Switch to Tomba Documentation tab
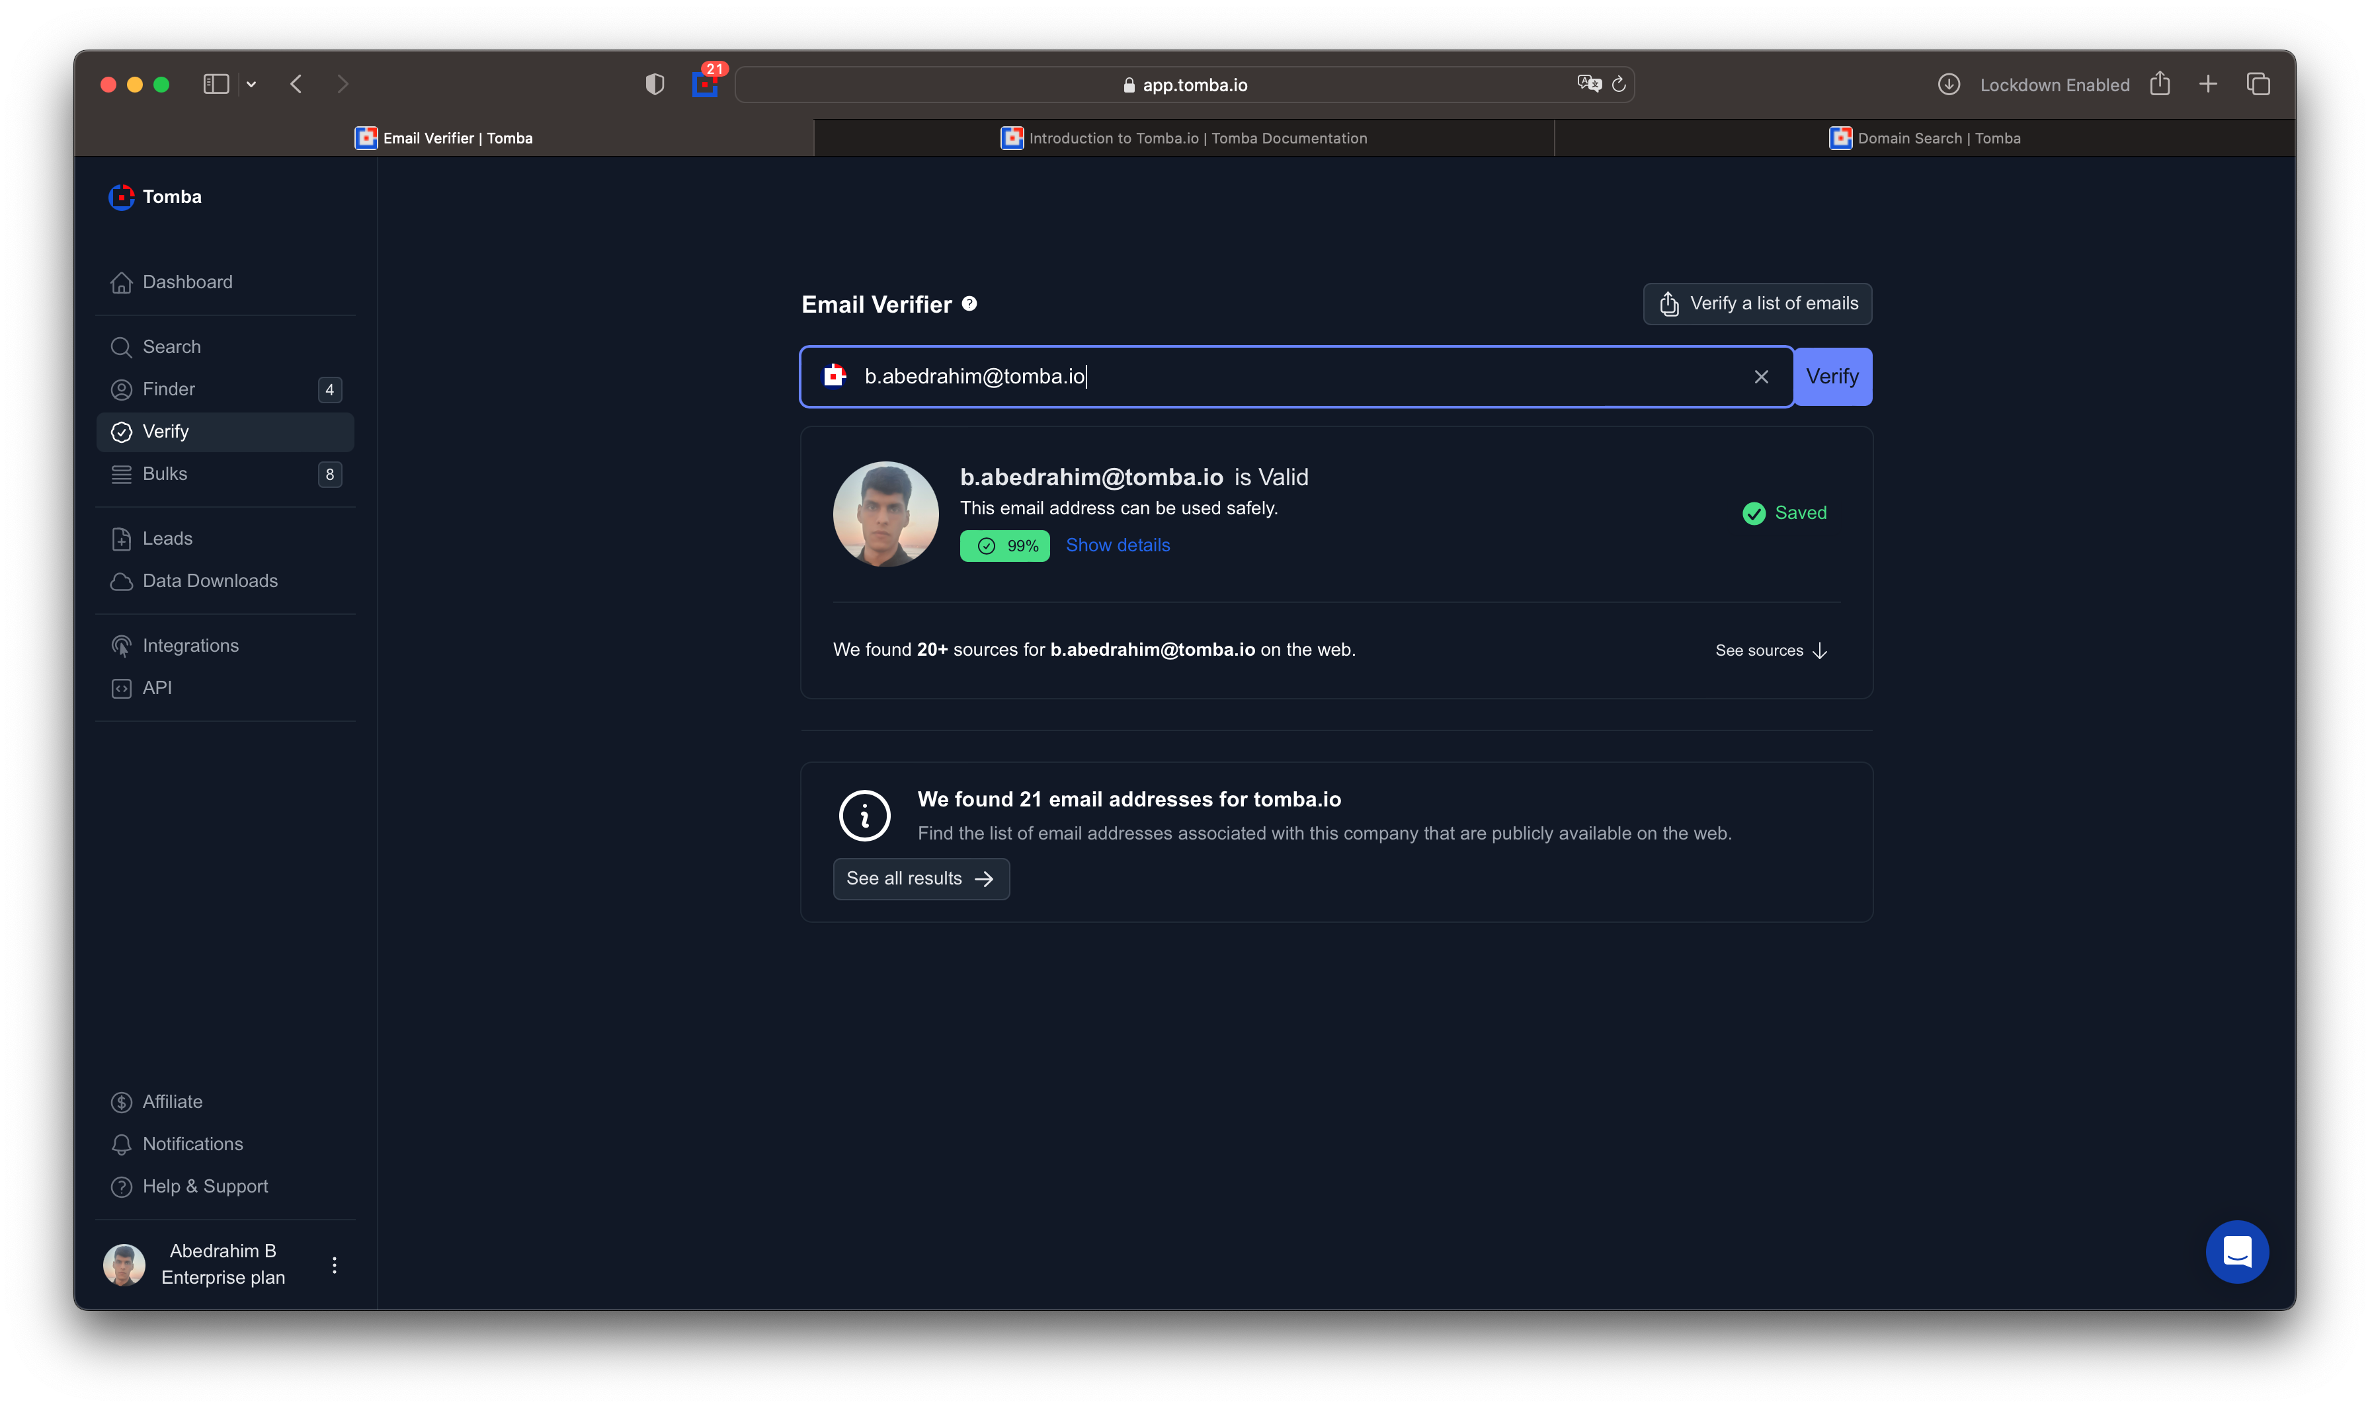Screen dimensions: 2370x1408 point(1184,137)
